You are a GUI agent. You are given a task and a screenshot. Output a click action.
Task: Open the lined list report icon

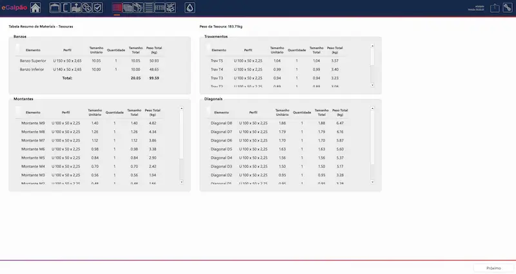tap(149, 8)
